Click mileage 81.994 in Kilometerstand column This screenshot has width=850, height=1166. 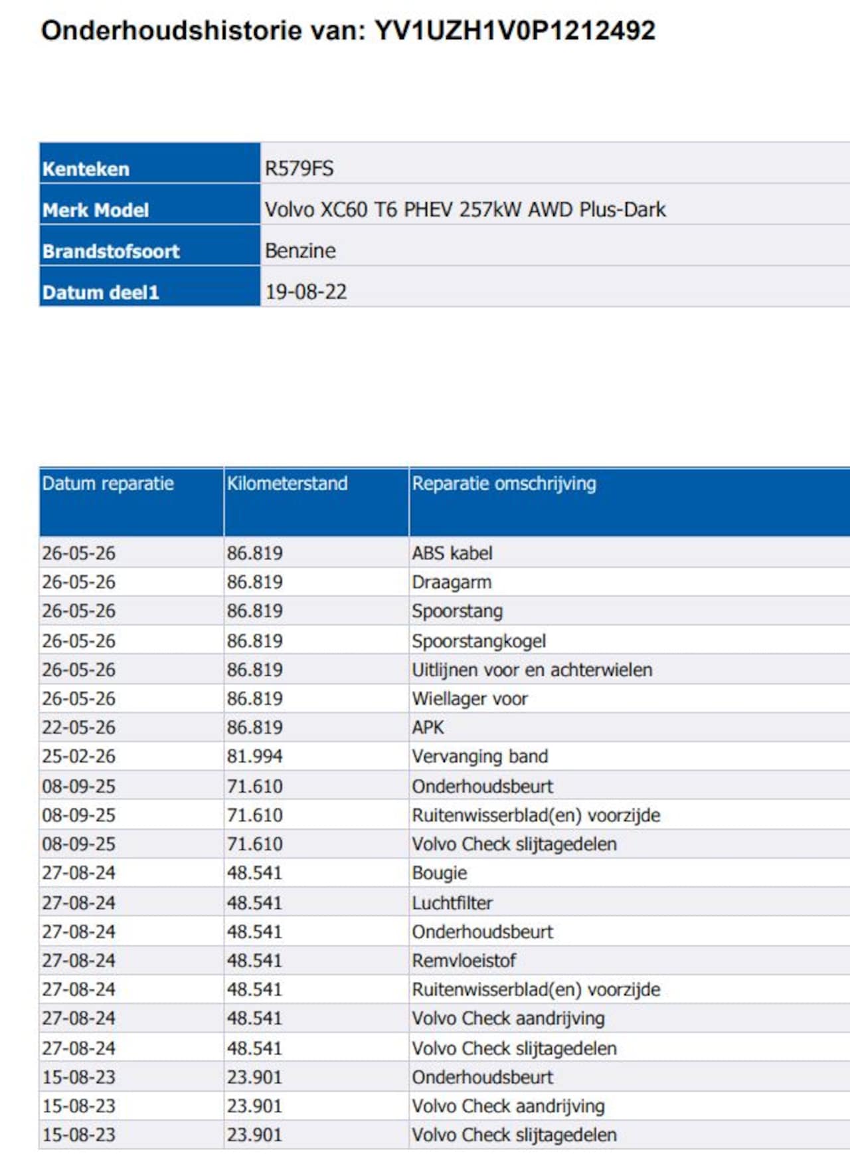point(255,756)
